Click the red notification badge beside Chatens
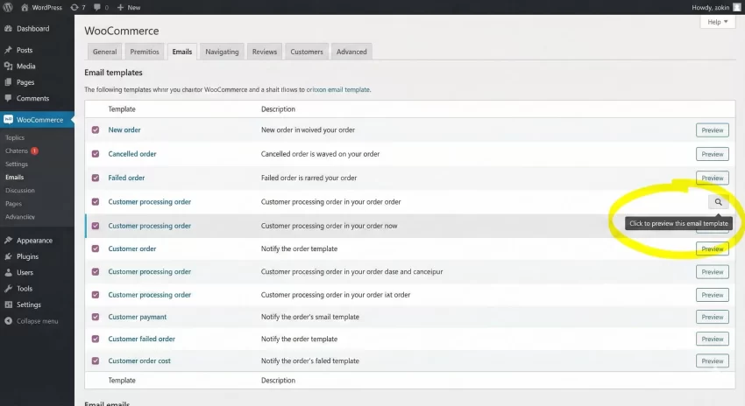This screenshot has height=406, width=745. [35, 150]
